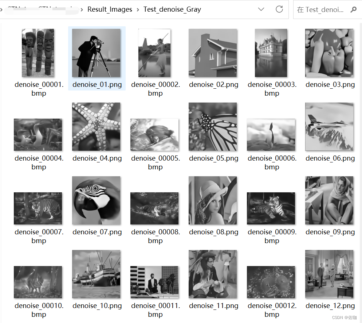Open the address bar history dropdown

(261, 9)
